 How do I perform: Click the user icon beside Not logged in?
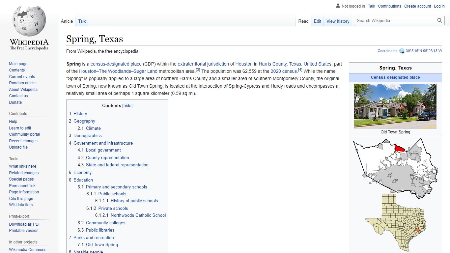click(338, 6)
